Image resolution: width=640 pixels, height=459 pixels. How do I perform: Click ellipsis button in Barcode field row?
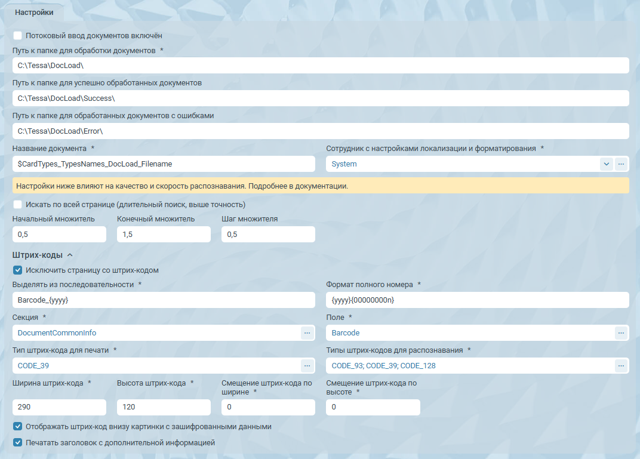click(x=621, y=332)
